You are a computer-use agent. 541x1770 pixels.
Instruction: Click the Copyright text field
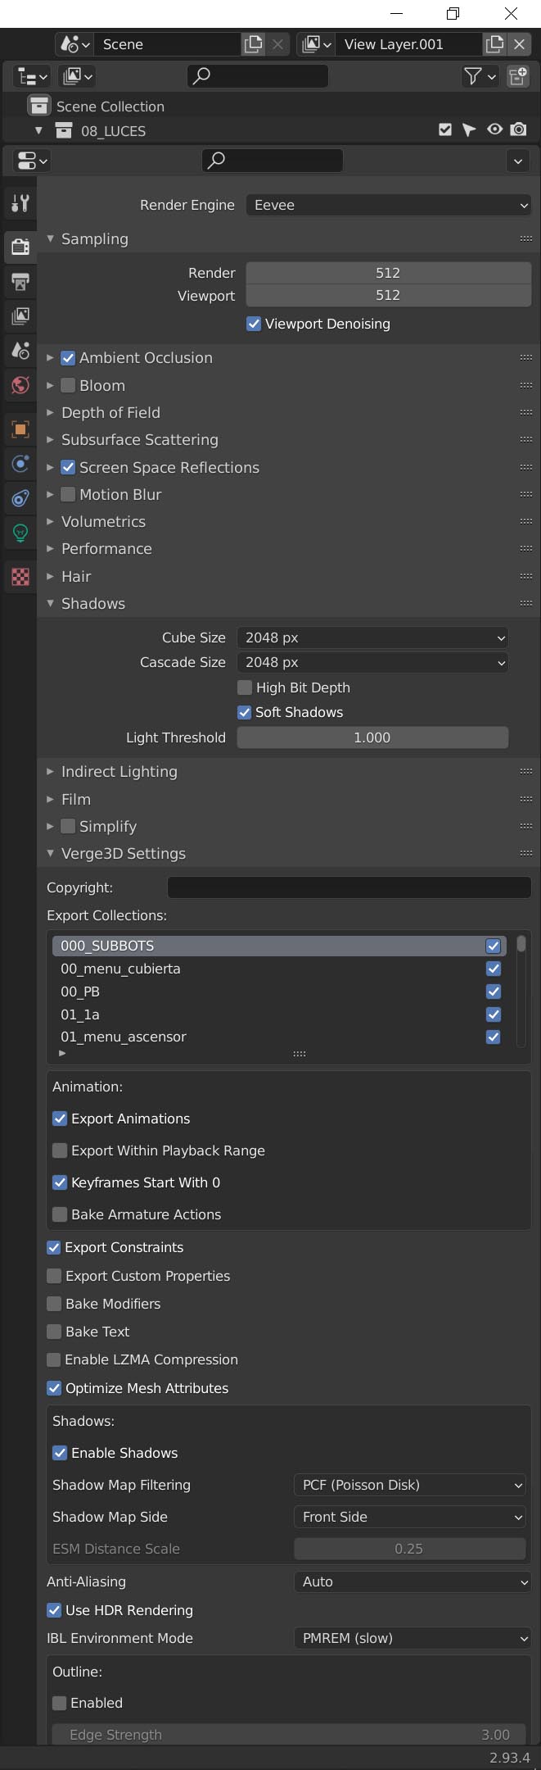point(349,887)
